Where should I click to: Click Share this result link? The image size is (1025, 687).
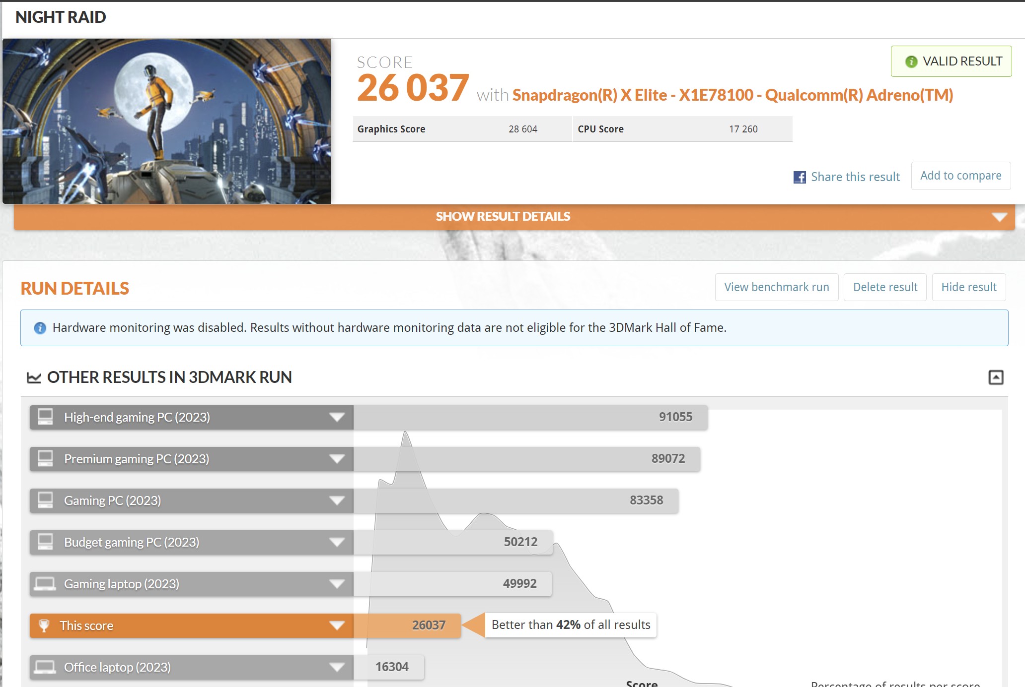point(855,177)
